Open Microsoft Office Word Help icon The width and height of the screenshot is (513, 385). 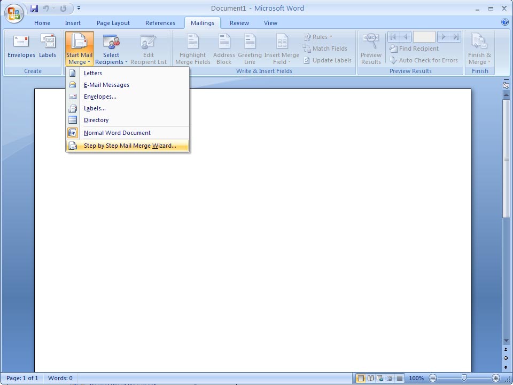click(x=505, y=22)
